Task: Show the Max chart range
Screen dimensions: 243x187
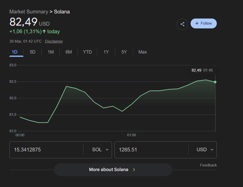Action: (142, 52)
